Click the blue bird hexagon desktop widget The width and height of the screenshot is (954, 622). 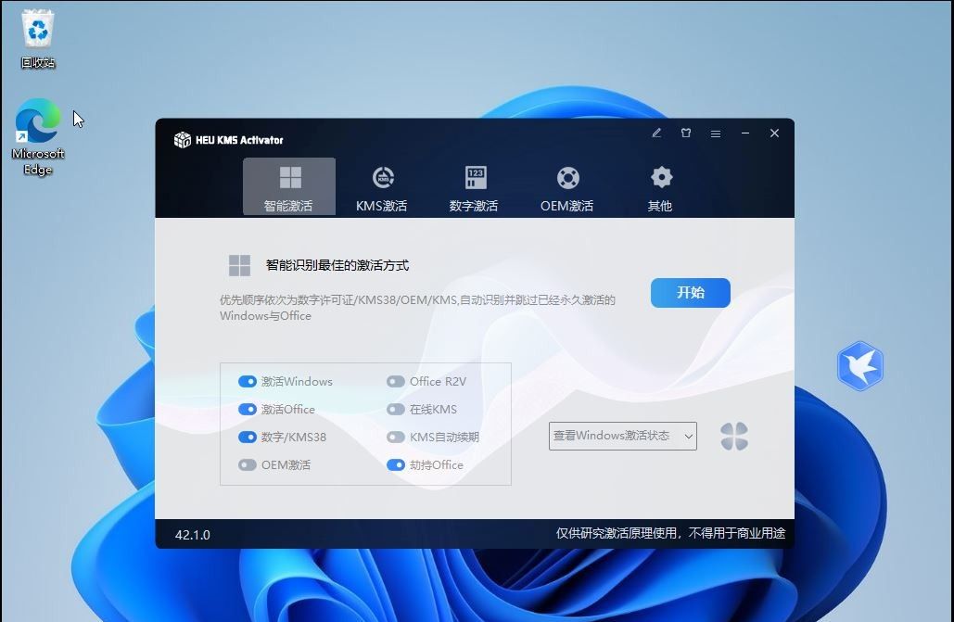[859, 366]
